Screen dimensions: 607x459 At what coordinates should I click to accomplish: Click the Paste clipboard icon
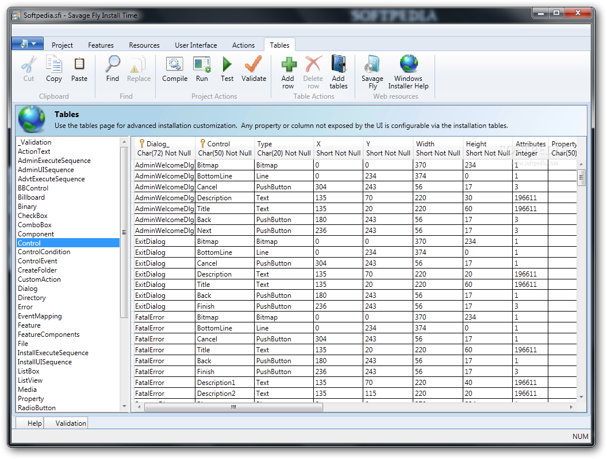79,64
